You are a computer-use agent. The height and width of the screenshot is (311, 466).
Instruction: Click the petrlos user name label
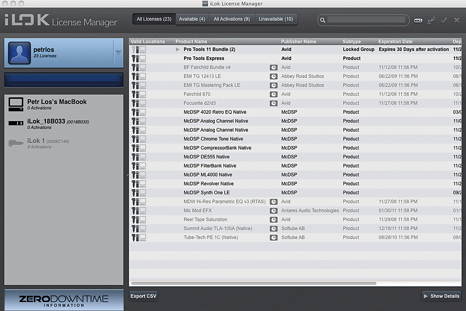click(x=44, y=50)
